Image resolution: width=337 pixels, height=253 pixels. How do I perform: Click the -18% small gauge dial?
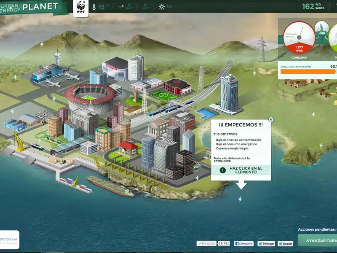[x=322, y=29]
